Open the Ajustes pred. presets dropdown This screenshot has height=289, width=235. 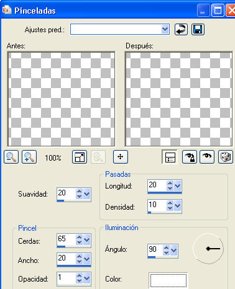pos(165,29)
